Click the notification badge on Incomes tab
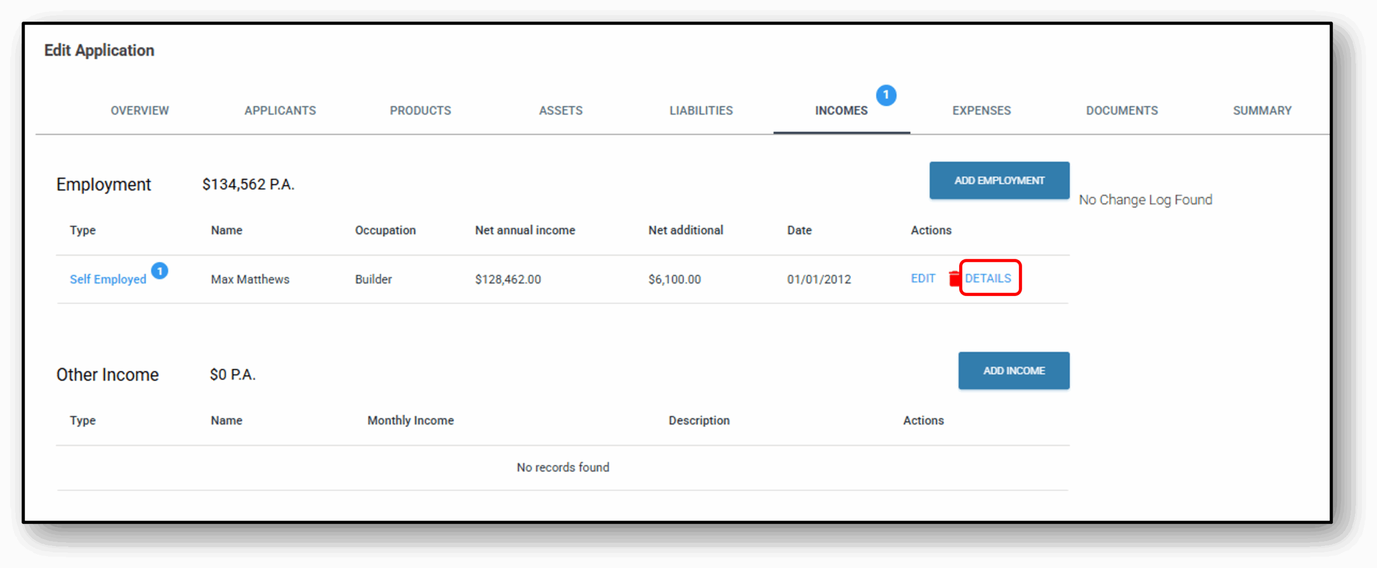 [x=885, y=95]
